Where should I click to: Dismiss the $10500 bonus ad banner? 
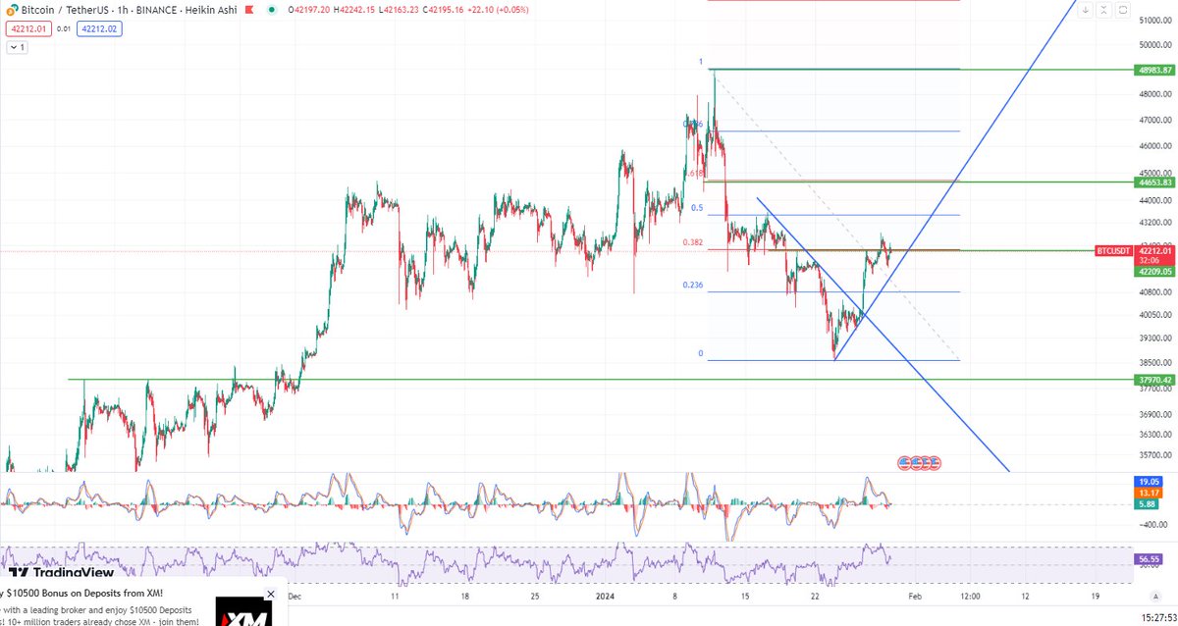269,594
